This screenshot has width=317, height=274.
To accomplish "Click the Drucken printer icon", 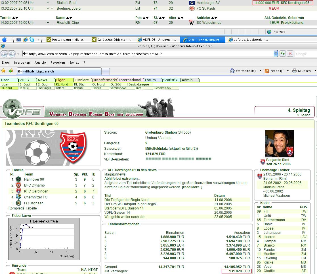I will (x=295, y=71).
